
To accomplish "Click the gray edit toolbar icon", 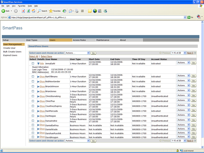I will point(82,11).
